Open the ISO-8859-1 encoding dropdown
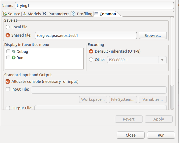The image size is (179, 143). pyautogui.click(x=137, y=60)
